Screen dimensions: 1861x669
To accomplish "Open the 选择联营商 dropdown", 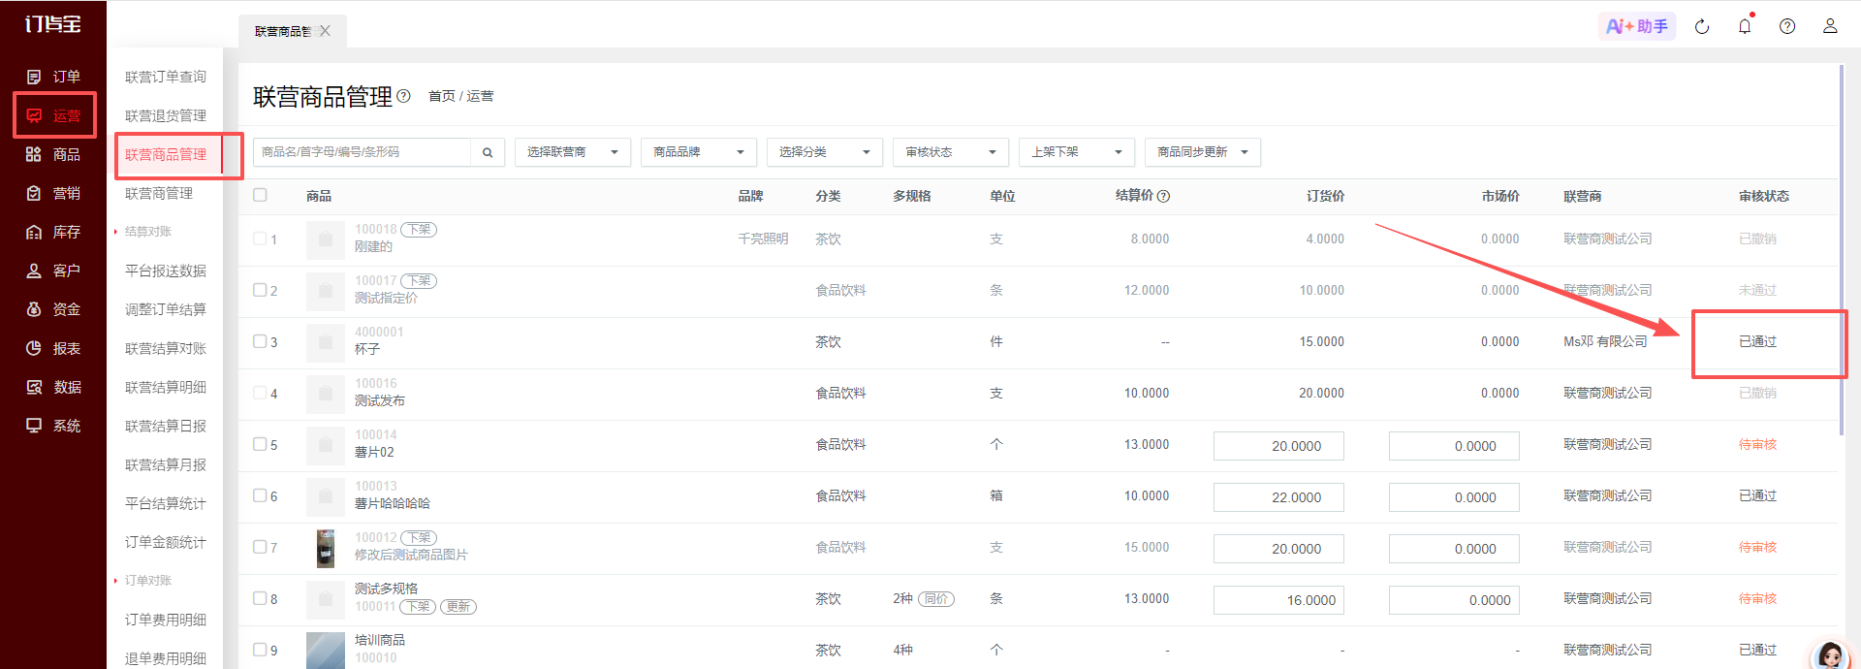I will (572, 152).
